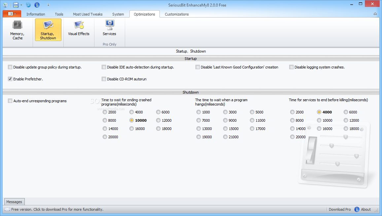Screen dimensions: 382x216
Task: Open the orange application menu button
Action: click(x=12, y=14)
